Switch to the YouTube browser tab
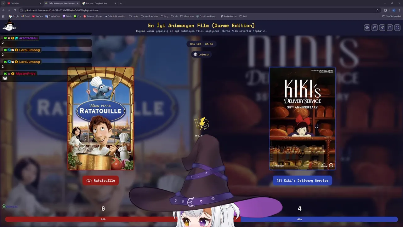This screenshot has height=227, width=403. (24, 3)
